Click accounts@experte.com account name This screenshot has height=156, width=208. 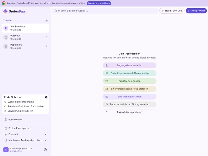pos(21,148)
